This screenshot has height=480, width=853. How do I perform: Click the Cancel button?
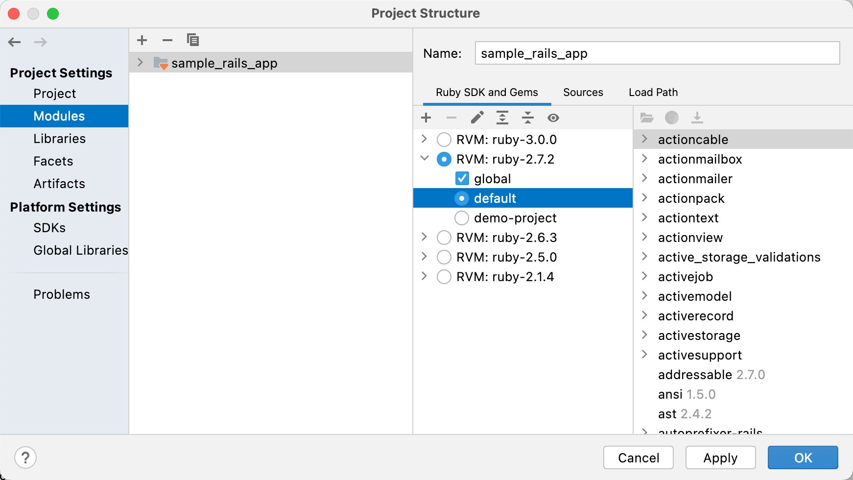pyautogui.click(x=639, y=457)
